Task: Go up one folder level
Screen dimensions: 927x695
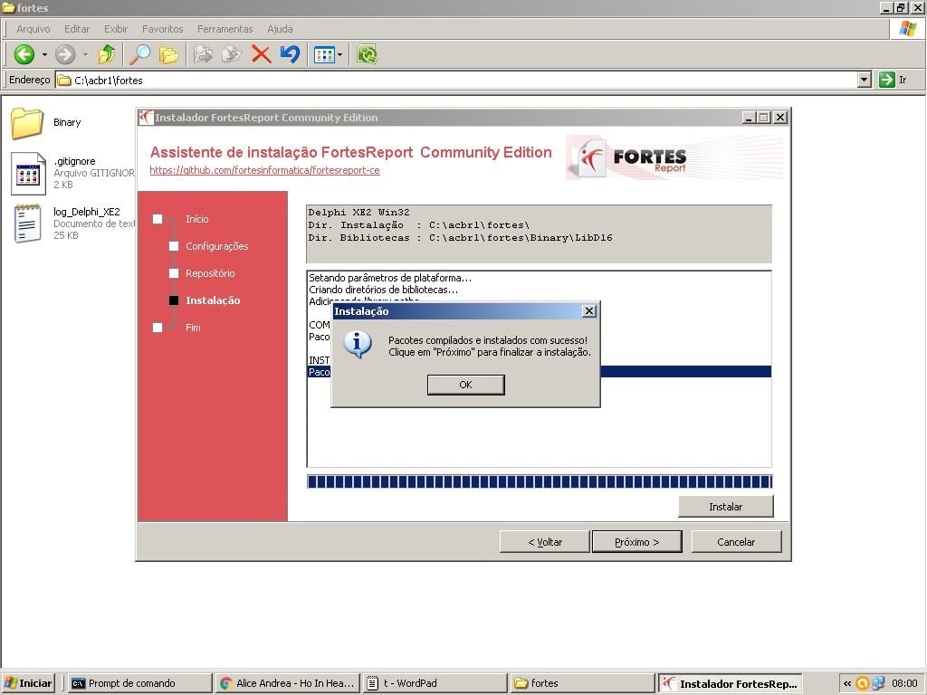Action: pos(107,54)
